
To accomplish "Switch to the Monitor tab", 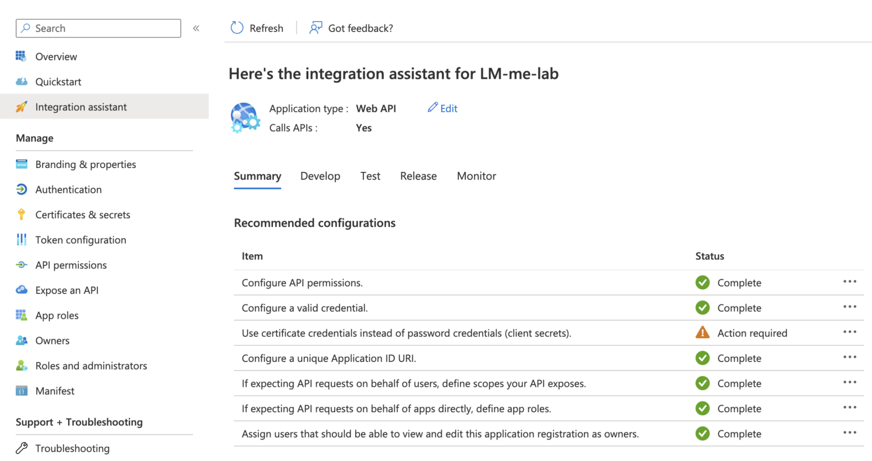I will [476, 176].
